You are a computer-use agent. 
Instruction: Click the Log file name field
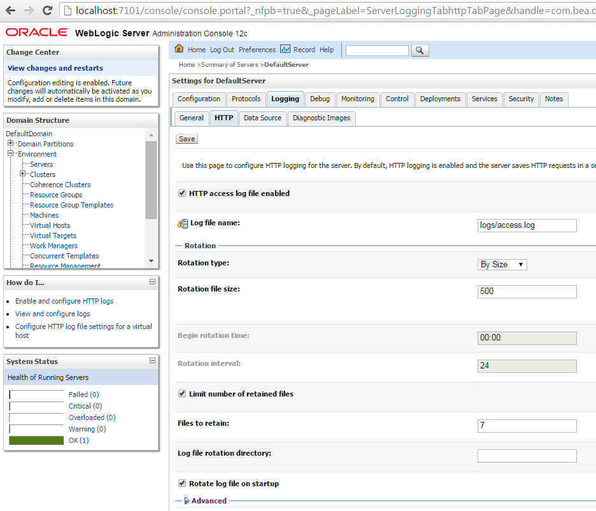coord(527,225)
